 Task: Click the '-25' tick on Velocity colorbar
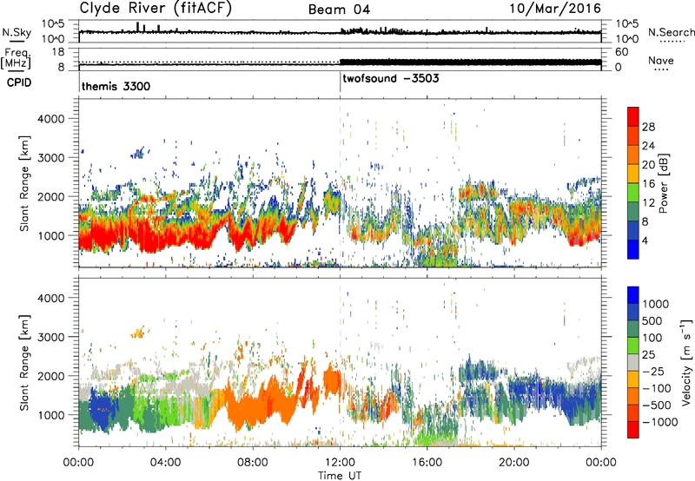point(652,372)
